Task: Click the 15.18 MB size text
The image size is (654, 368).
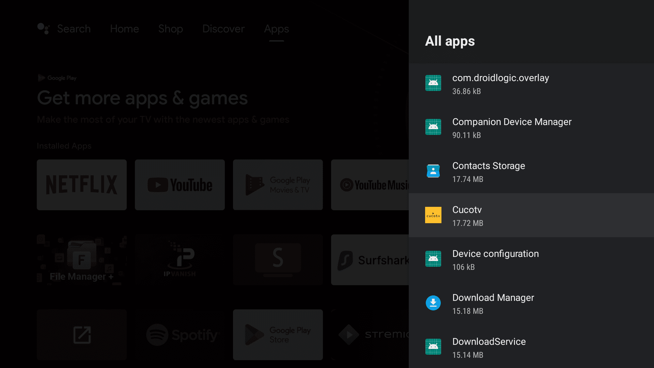Action: coord(468,311)
